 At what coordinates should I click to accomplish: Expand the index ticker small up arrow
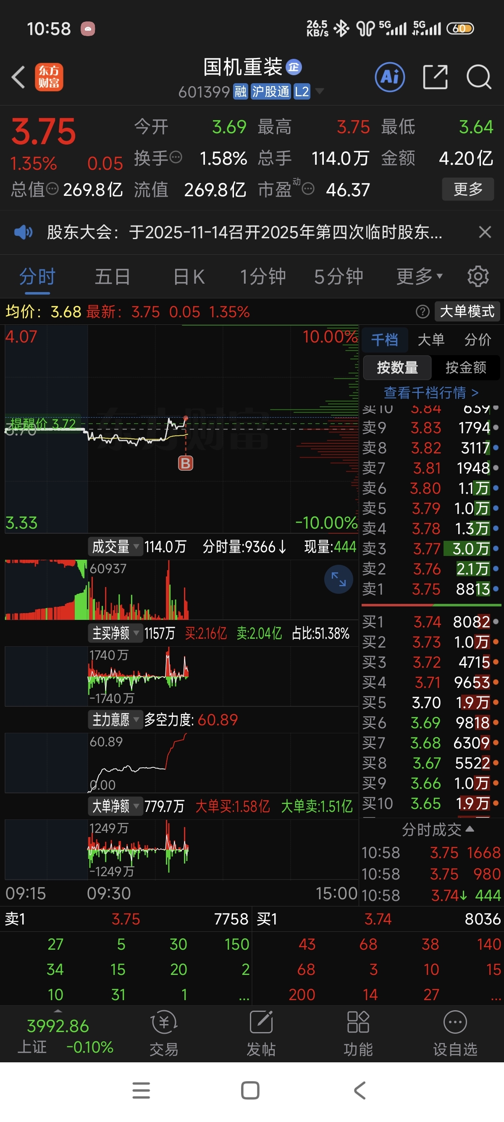[x=58, y=1011]
